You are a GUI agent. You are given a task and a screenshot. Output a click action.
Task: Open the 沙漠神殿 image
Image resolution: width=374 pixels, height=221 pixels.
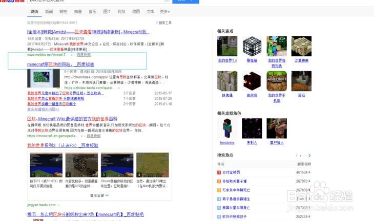(x=301, y=46)
